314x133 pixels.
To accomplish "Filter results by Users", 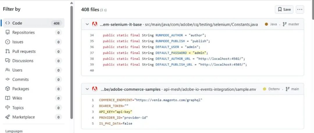I will click(34, 70).
